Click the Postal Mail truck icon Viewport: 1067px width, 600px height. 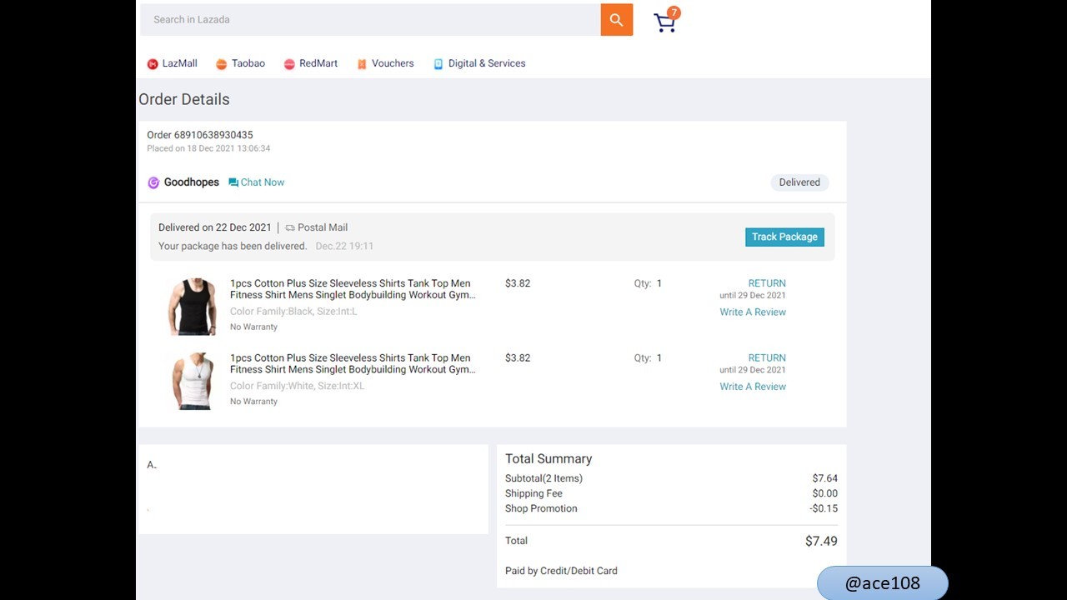(x=290, y=227)
